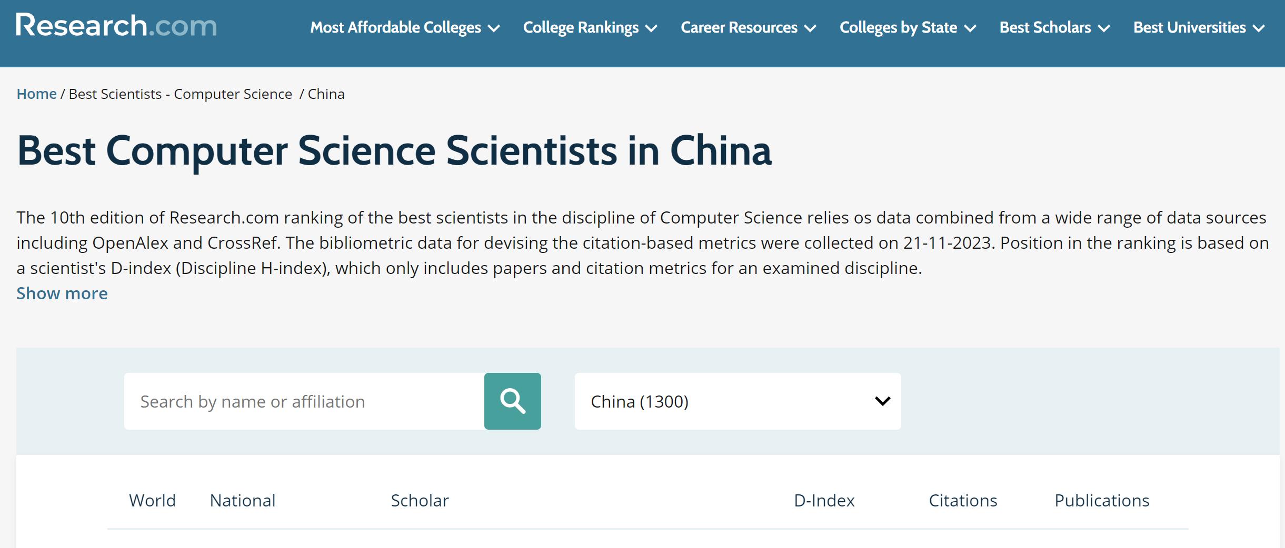This screenshot has height=548, width=1285.
Task: Click the Show more link
Action: [62, 293]
